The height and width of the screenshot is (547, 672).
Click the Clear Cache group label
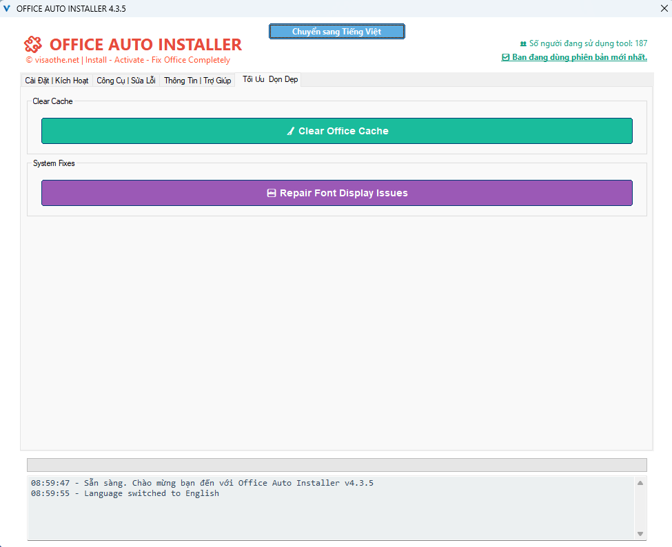point(52,101)
